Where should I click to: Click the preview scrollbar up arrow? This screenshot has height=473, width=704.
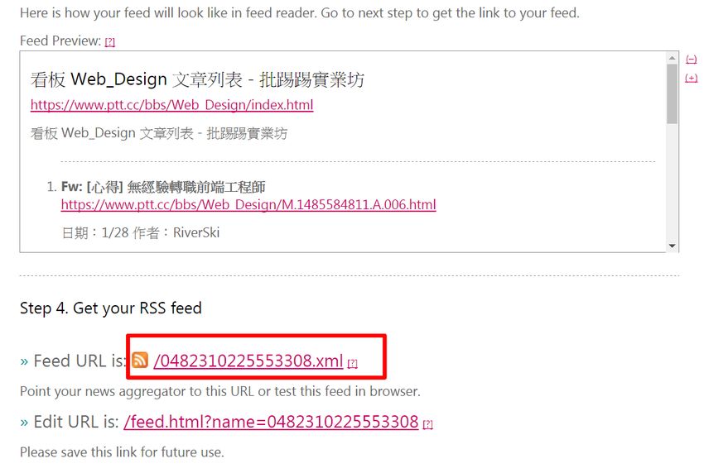click(672, 58)
